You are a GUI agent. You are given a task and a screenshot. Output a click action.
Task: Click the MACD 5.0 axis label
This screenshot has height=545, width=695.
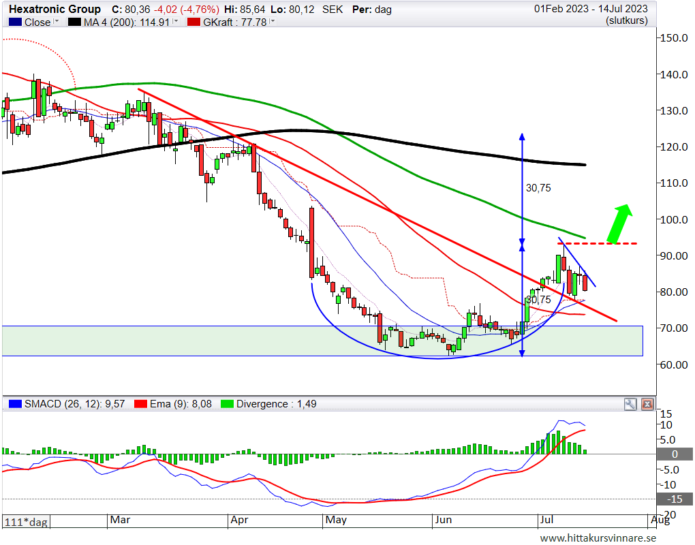[x=667, y=440]
